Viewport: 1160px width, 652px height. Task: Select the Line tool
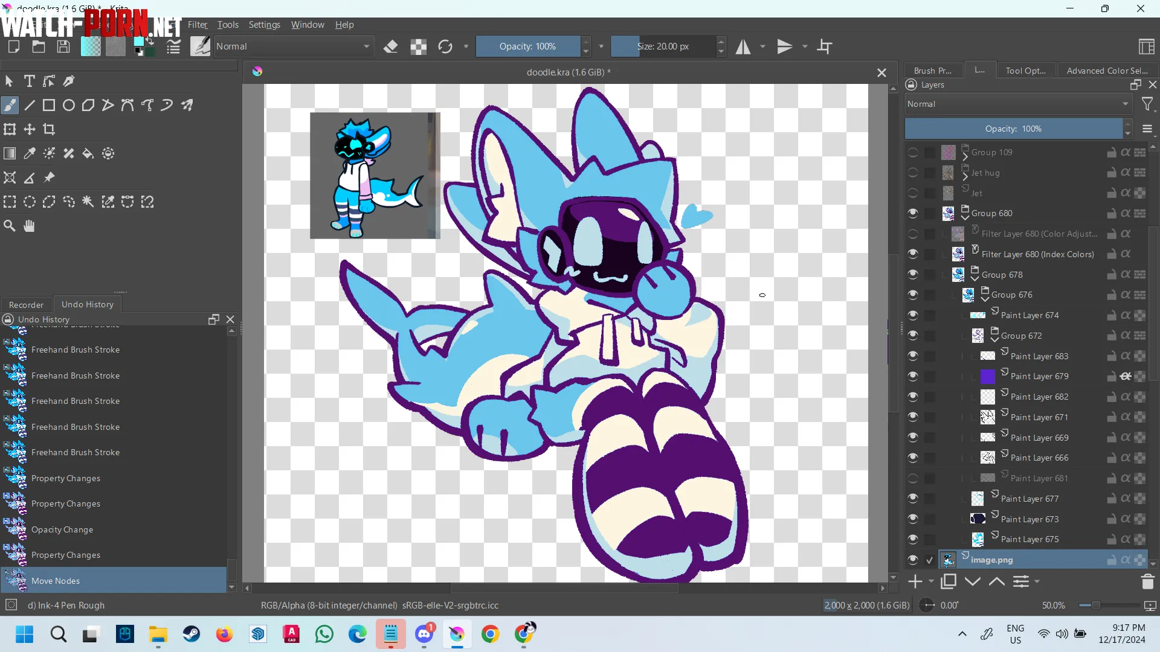[x=29, y=105]
